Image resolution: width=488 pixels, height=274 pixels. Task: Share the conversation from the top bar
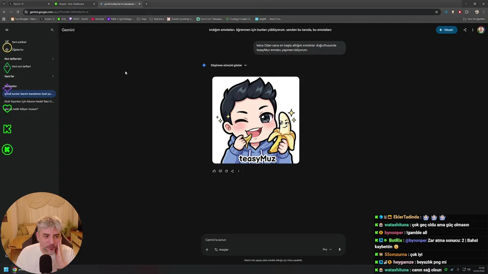465,30
